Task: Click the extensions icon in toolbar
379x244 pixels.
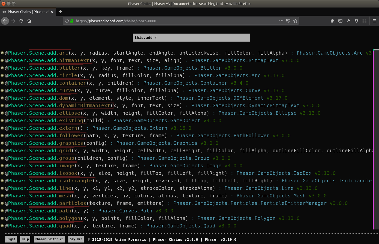Action: tap(364, 21)
